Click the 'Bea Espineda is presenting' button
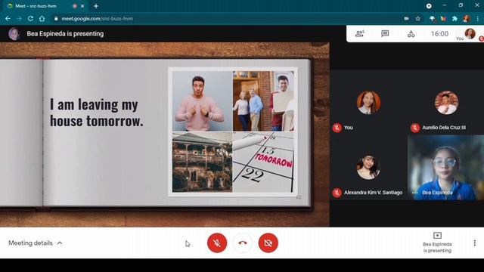The width and height of the screenshot is (484, 272). click(437, 243)
